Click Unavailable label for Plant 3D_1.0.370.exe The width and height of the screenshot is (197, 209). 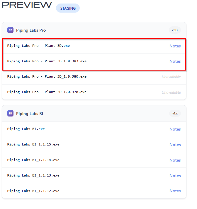tap(171, 92)
